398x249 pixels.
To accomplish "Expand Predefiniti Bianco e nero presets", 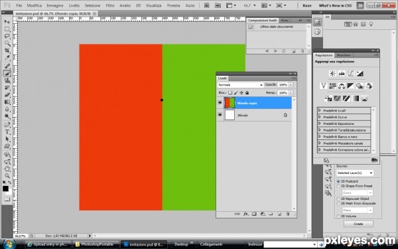I will tap(320, 137).
